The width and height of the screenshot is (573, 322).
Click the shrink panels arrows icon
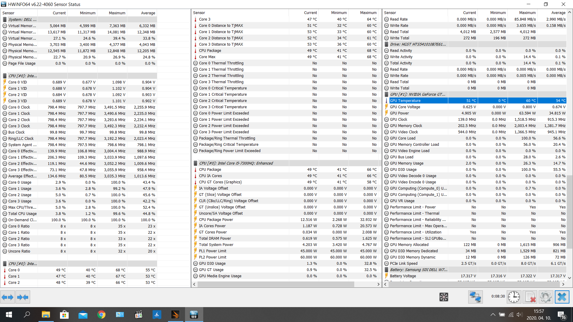(23, 297)
